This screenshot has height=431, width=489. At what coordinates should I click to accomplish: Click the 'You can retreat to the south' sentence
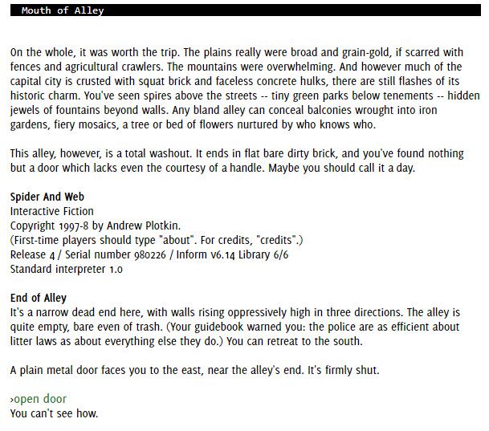point(295,341)
